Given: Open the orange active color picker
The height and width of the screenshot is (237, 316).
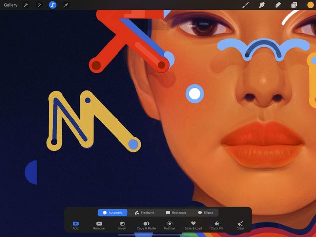Looking at the screenshot, I should coord(310,5).
